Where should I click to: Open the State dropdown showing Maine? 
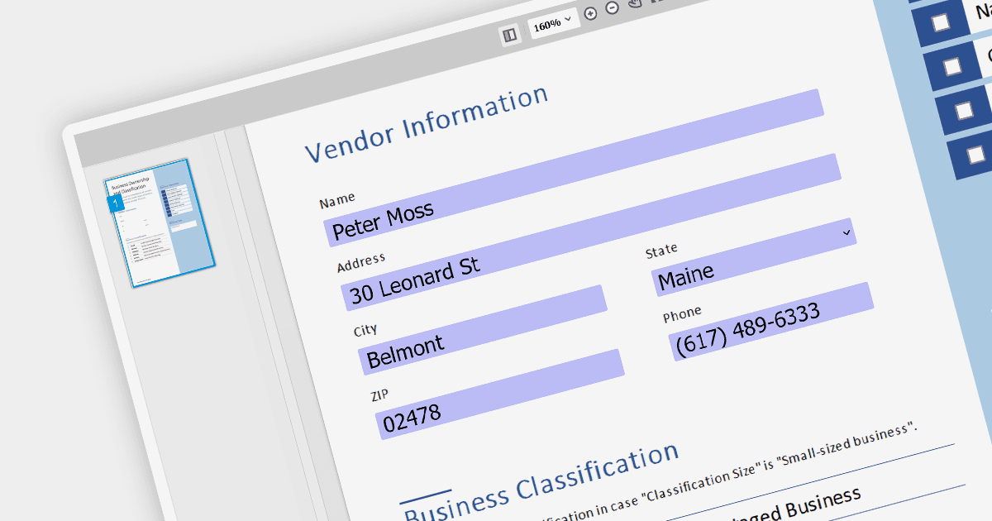click(x=753, y=256)
